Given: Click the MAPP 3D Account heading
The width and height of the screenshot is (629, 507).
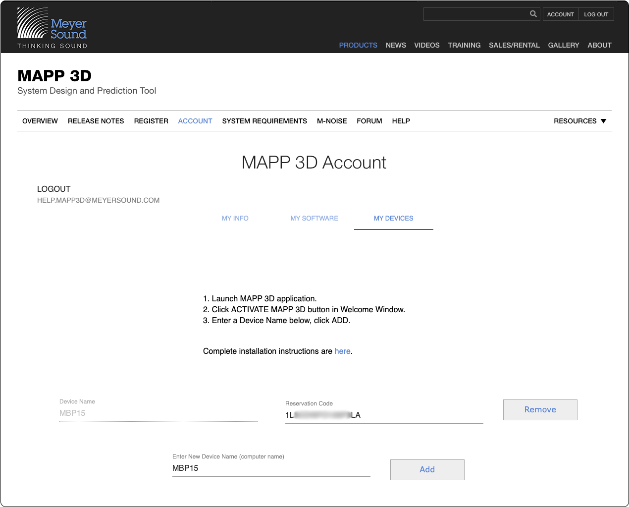Looking at the screenshot, I should click(x=314, y=163).
